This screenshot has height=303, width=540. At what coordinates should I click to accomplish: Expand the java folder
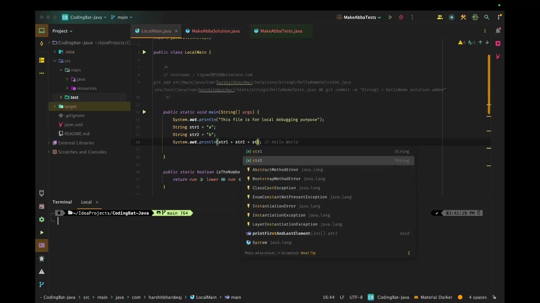[67, 79]
